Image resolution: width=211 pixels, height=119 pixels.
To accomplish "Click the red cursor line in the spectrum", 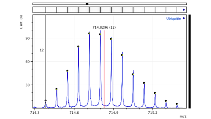I will click(x=104, y=69).
